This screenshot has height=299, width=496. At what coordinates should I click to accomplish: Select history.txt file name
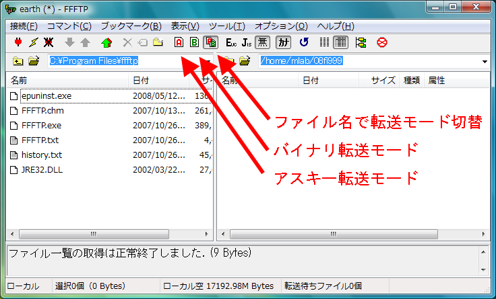tap(42, 155)
